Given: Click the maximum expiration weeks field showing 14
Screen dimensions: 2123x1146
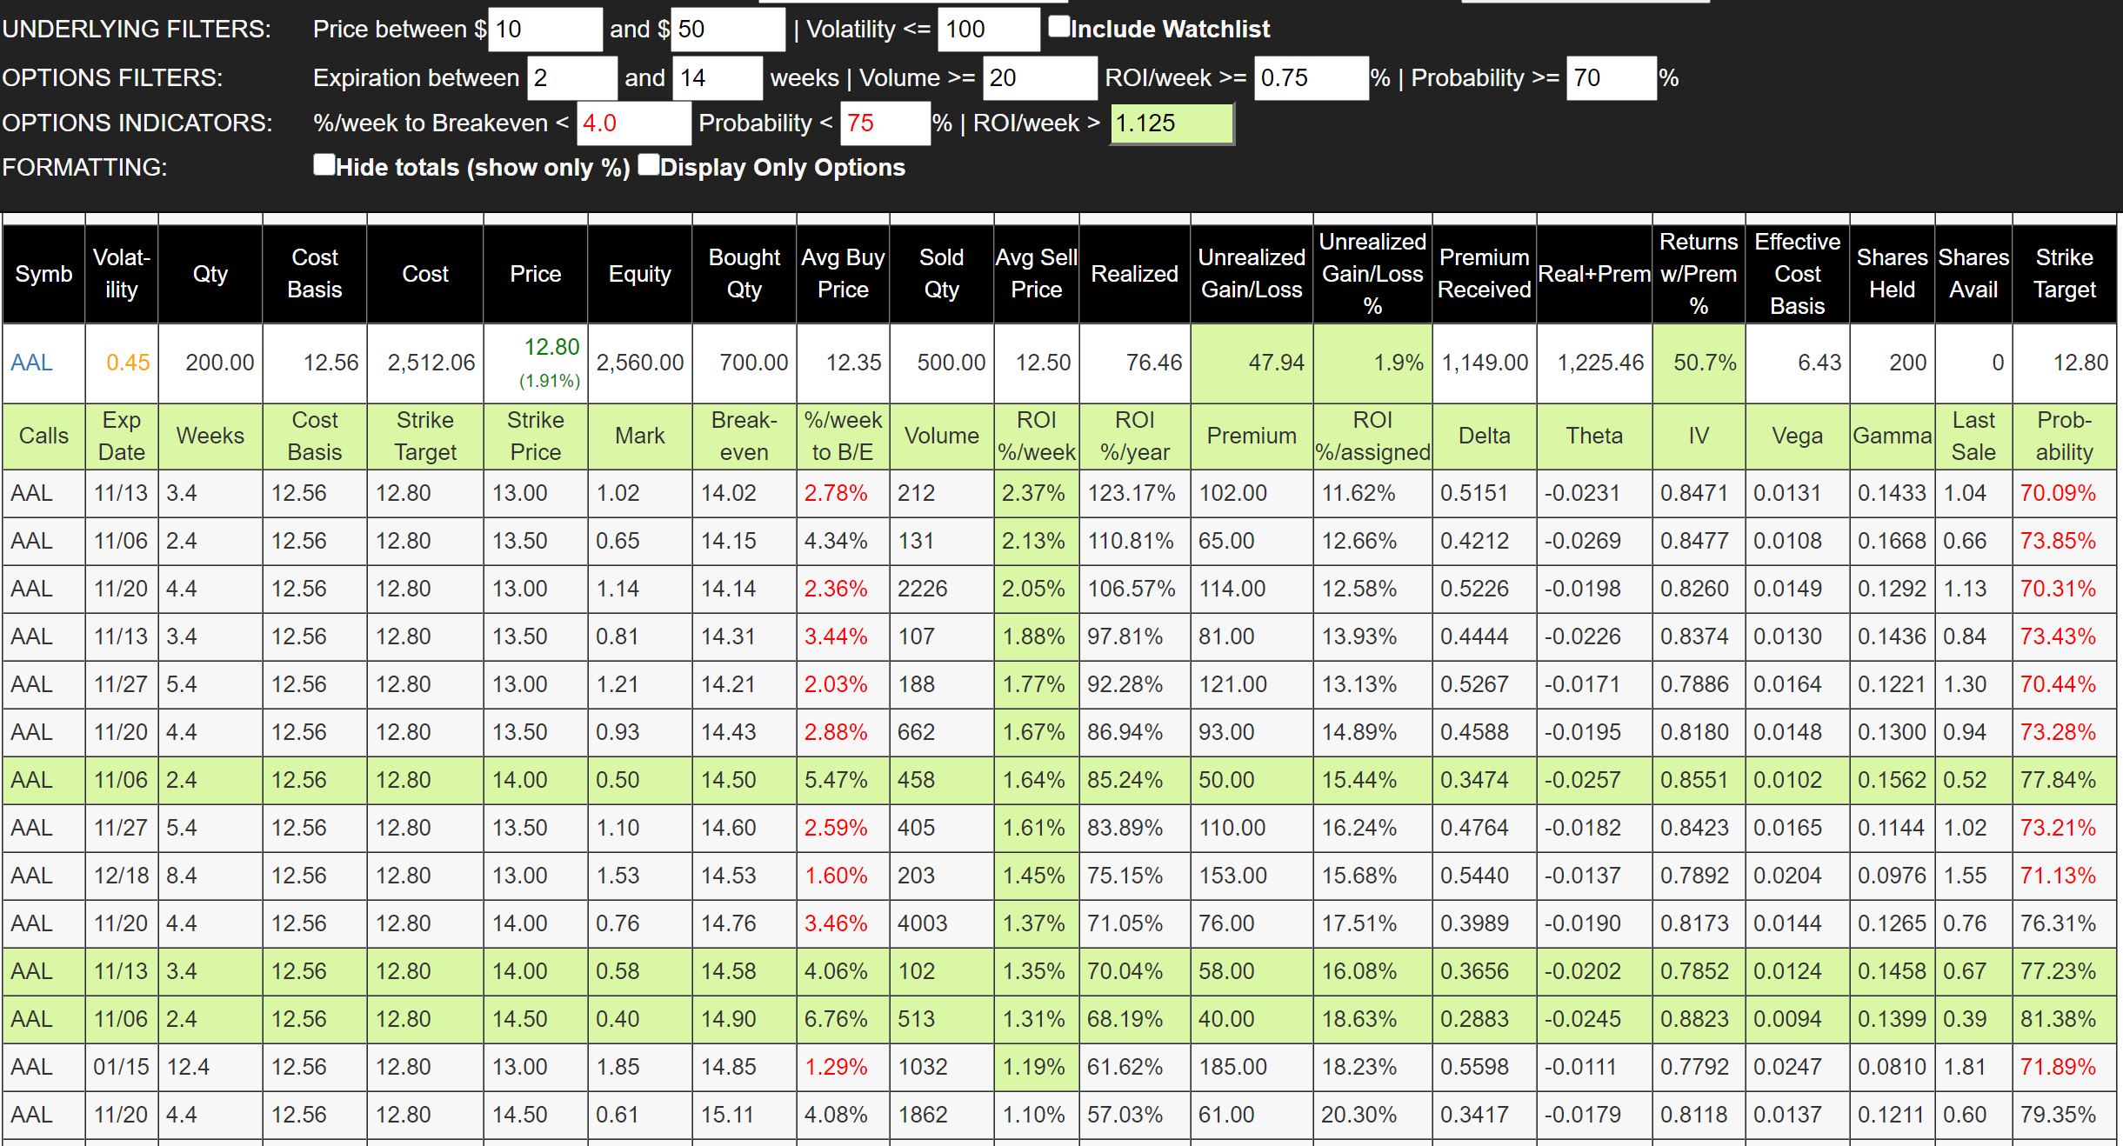Looking at the screenshot, I should [718, 78].
